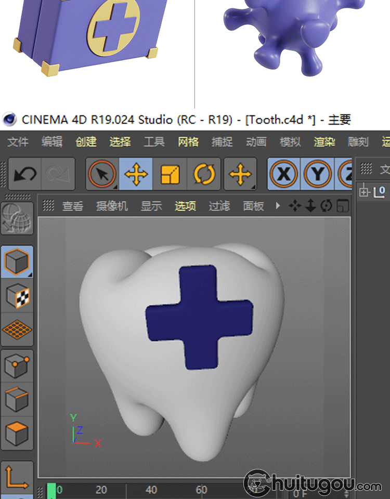Screen dimensions: 390x499
Task: Open viewport 摄像机 menu
Action: pyautogui.click(x=112, y=206)
